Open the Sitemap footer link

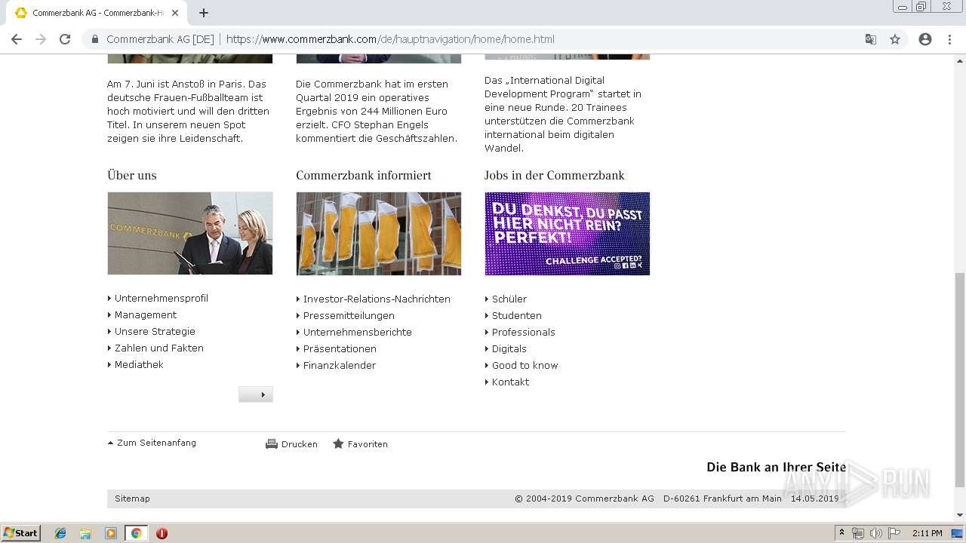(x=132, y=499)
